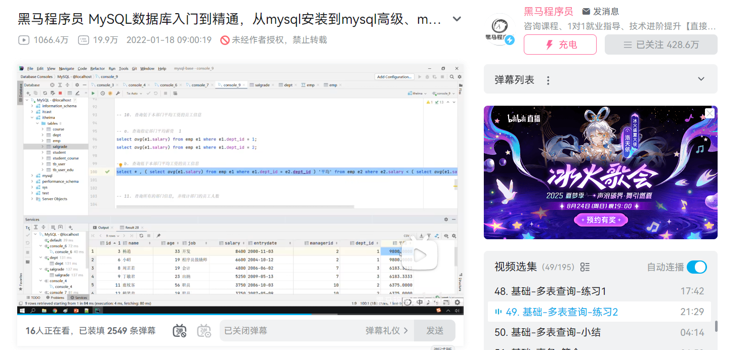Open Refactor menu in the video's IDE
The height and width of the screenshot is (350, 750).
pos(98,68)
